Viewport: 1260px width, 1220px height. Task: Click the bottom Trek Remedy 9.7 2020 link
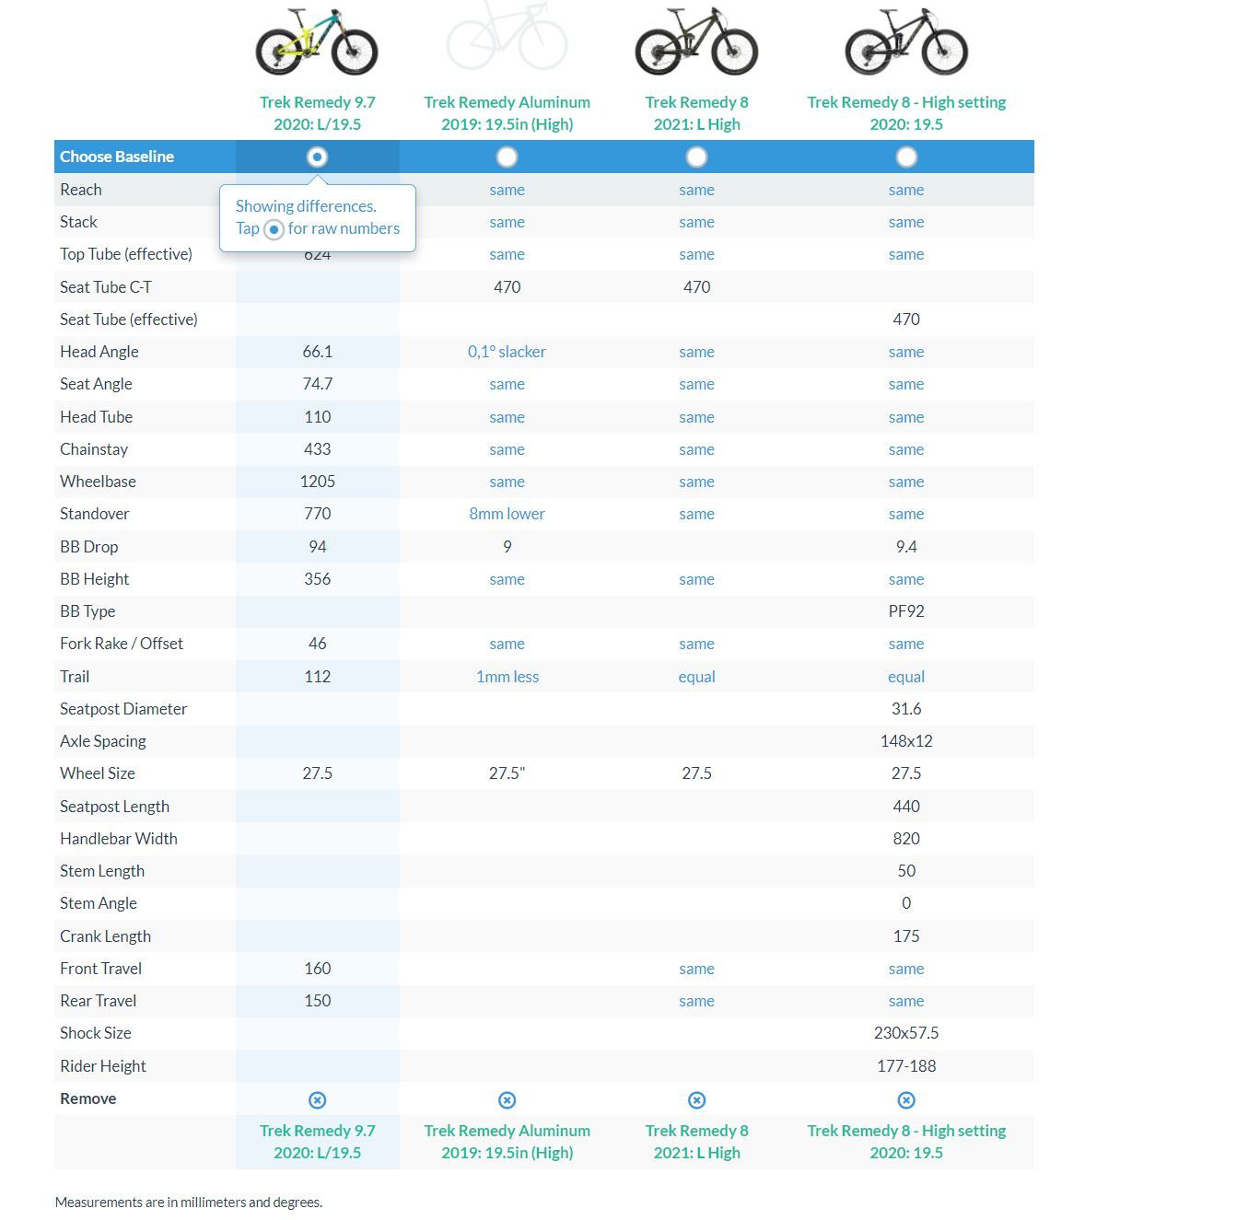click(x=317, y=1142)
